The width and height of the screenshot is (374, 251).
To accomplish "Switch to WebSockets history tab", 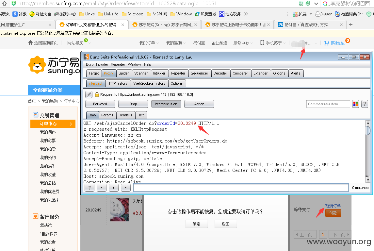I will (x=149, y=83).
